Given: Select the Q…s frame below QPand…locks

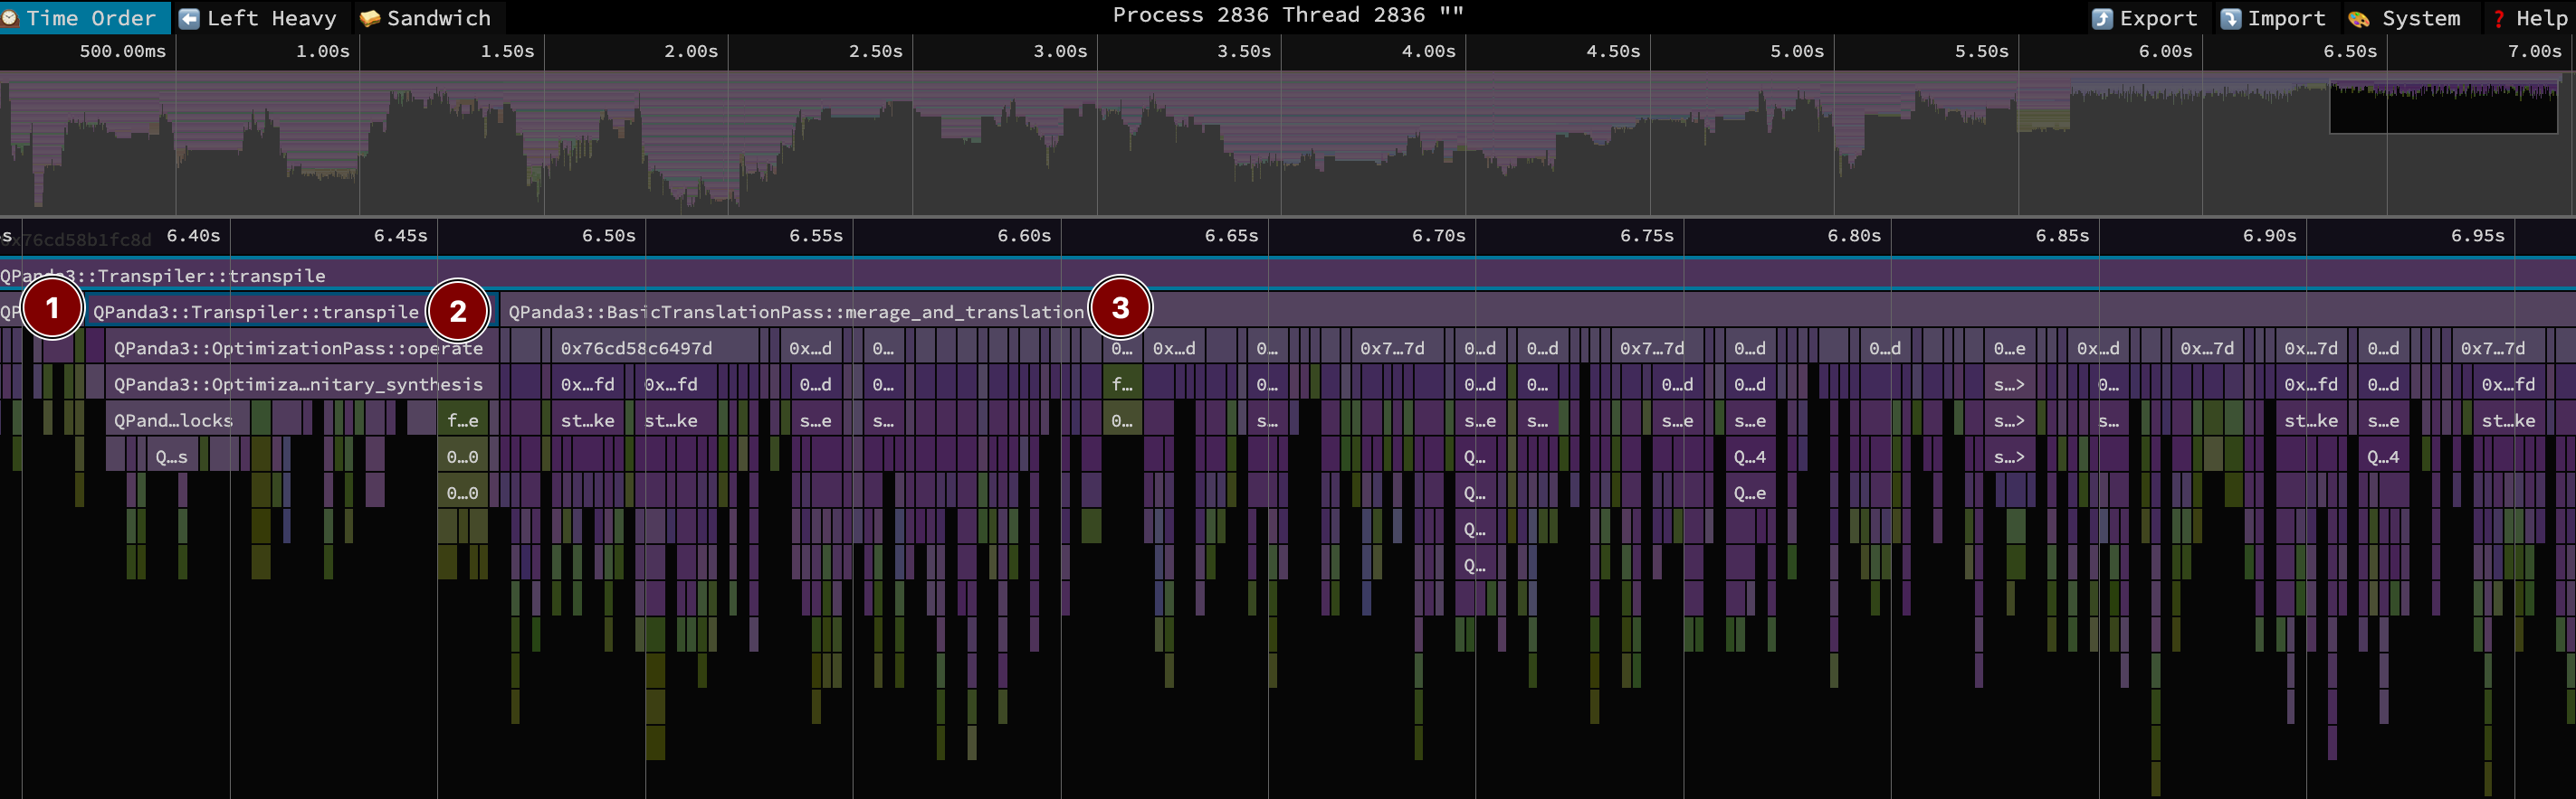Looking at the screenshot, I should click(x=171, y=456).
